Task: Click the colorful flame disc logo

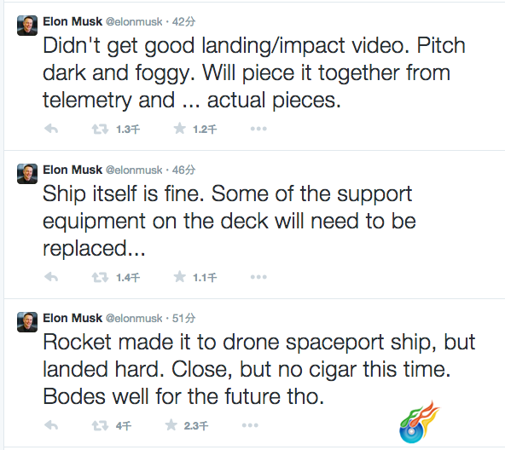Action: coord(420,423)
